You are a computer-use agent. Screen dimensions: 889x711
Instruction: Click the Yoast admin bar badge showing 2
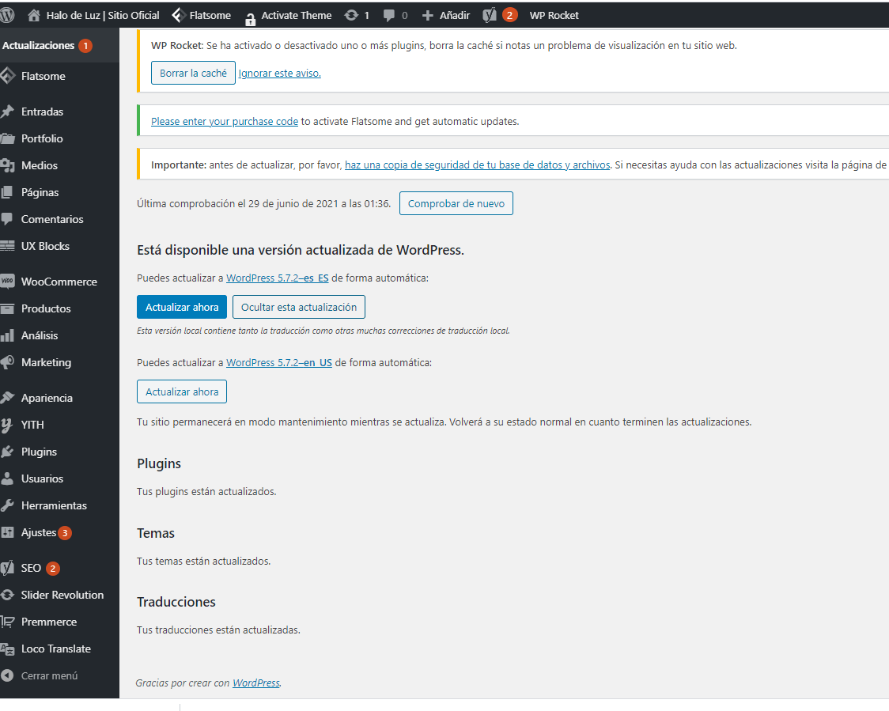click(509, 15)
